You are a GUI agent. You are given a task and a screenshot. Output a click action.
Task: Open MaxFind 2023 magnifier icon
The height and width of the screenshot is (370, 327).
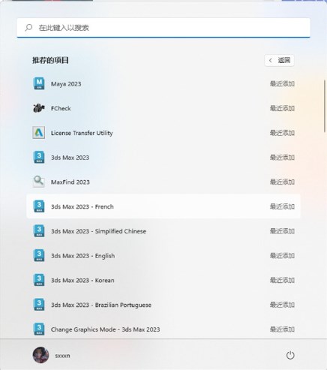39,182
